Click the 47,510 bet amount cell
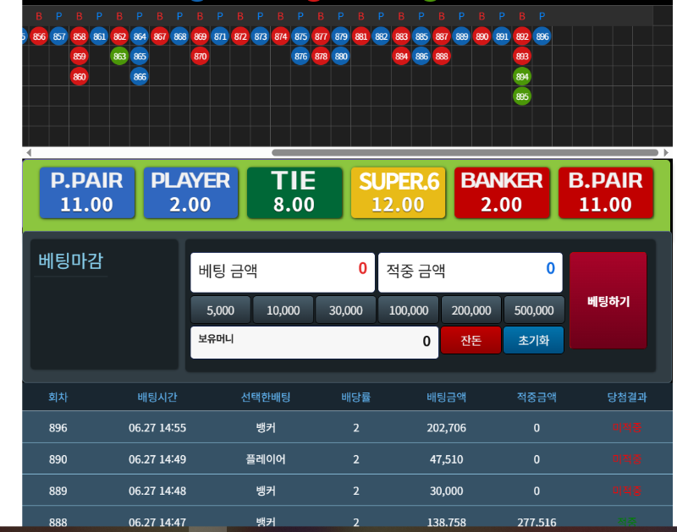 pos(447,459)
